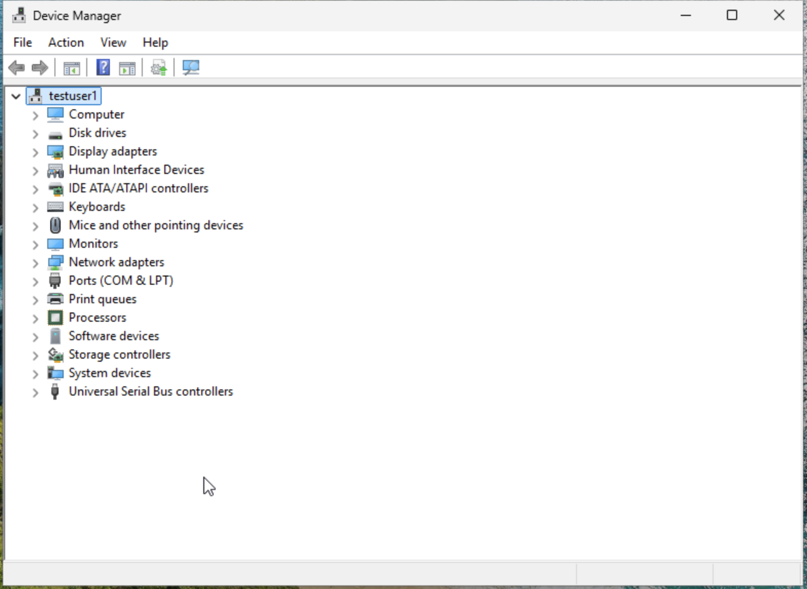The height and width of the screenshot is (589, 807).
Task: Expand the Display adapters category
Action: click(x=35, y=152)
